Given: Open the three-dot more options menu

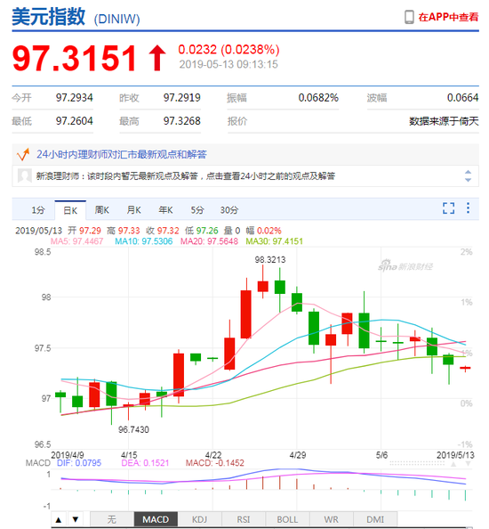Looking at the screenshot, I should (x=468, y=208).
